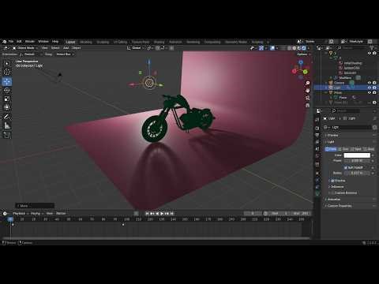This screenshot has width=379, height=284.
Task: Toggle the Custom Distance checkbox
Action: tap(332, 192)
